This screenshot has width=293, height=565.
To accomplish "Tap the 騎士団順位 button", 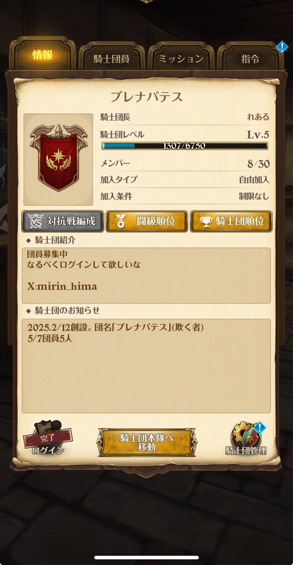I will click(231, 221).
